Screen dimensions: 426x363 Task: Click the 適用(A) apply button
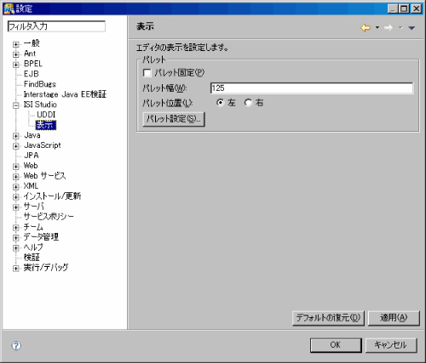[394, 318]
